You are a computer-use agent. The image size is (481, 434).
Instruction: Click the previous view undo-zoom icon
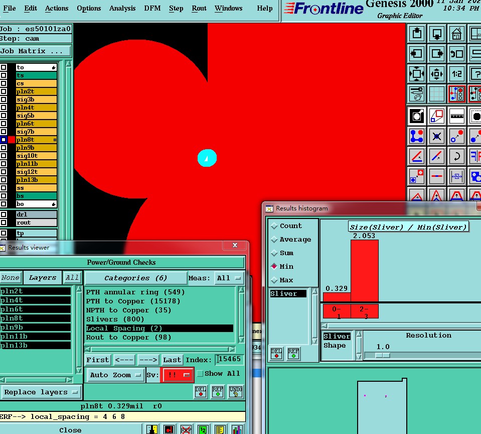[x=457, y=54]
